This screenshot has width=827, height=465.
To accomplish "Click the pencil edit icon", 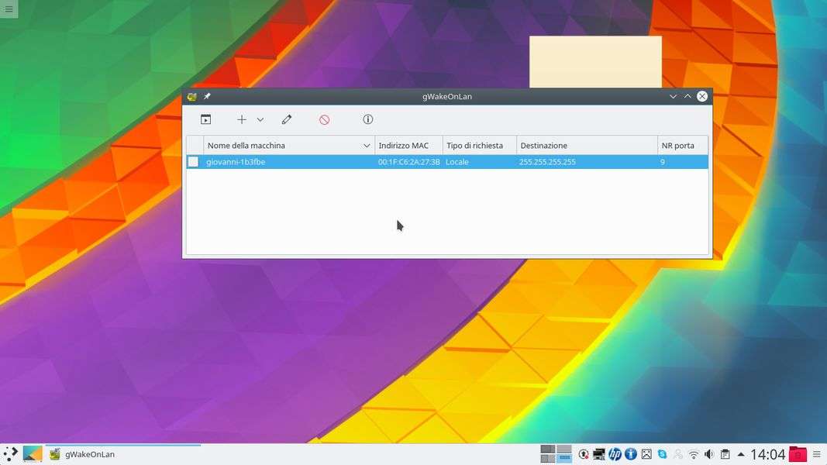I will tap(287, 119).
